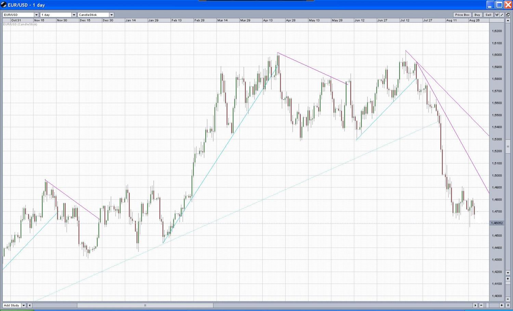Click the detach chart window icon
Image resolution: width=513 pixels, height=311 pixels.
point(508,15)
